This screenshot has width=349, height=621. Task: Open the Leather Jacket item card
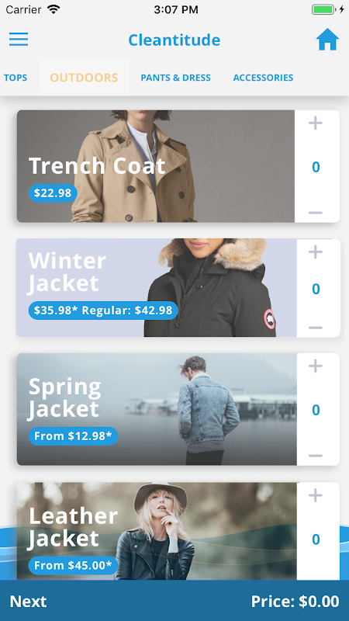tap(157, 532)
